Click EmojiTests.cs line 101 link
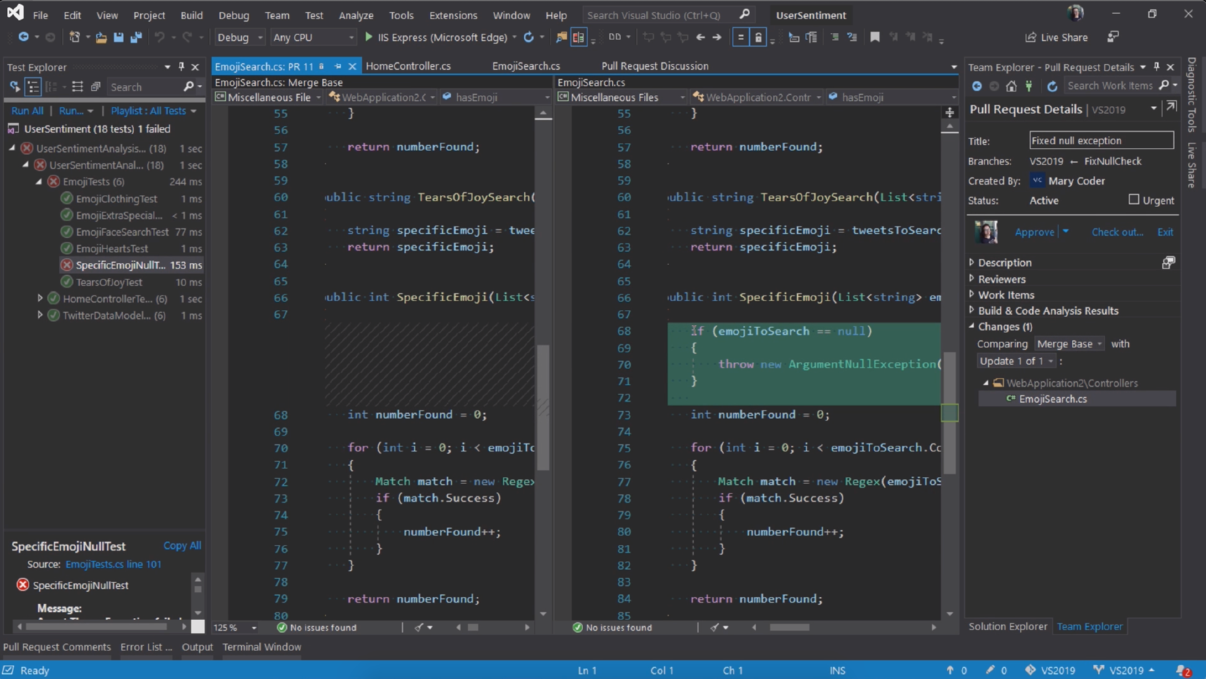Image resolution: width=1206 pixels, height=679 pixels. coord(114,564)
